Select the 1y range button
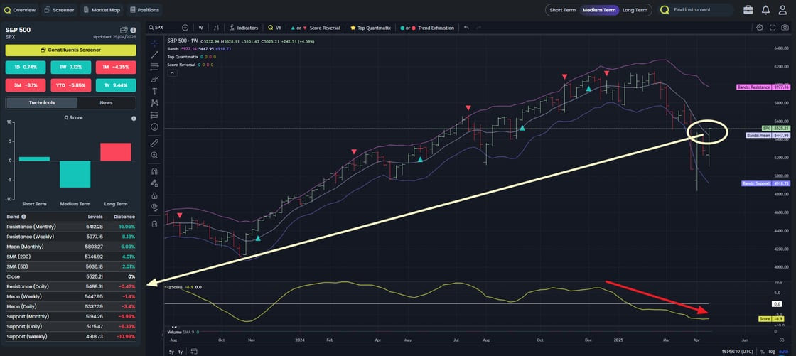This screenshot has width=796, height=356. (181, 352)
